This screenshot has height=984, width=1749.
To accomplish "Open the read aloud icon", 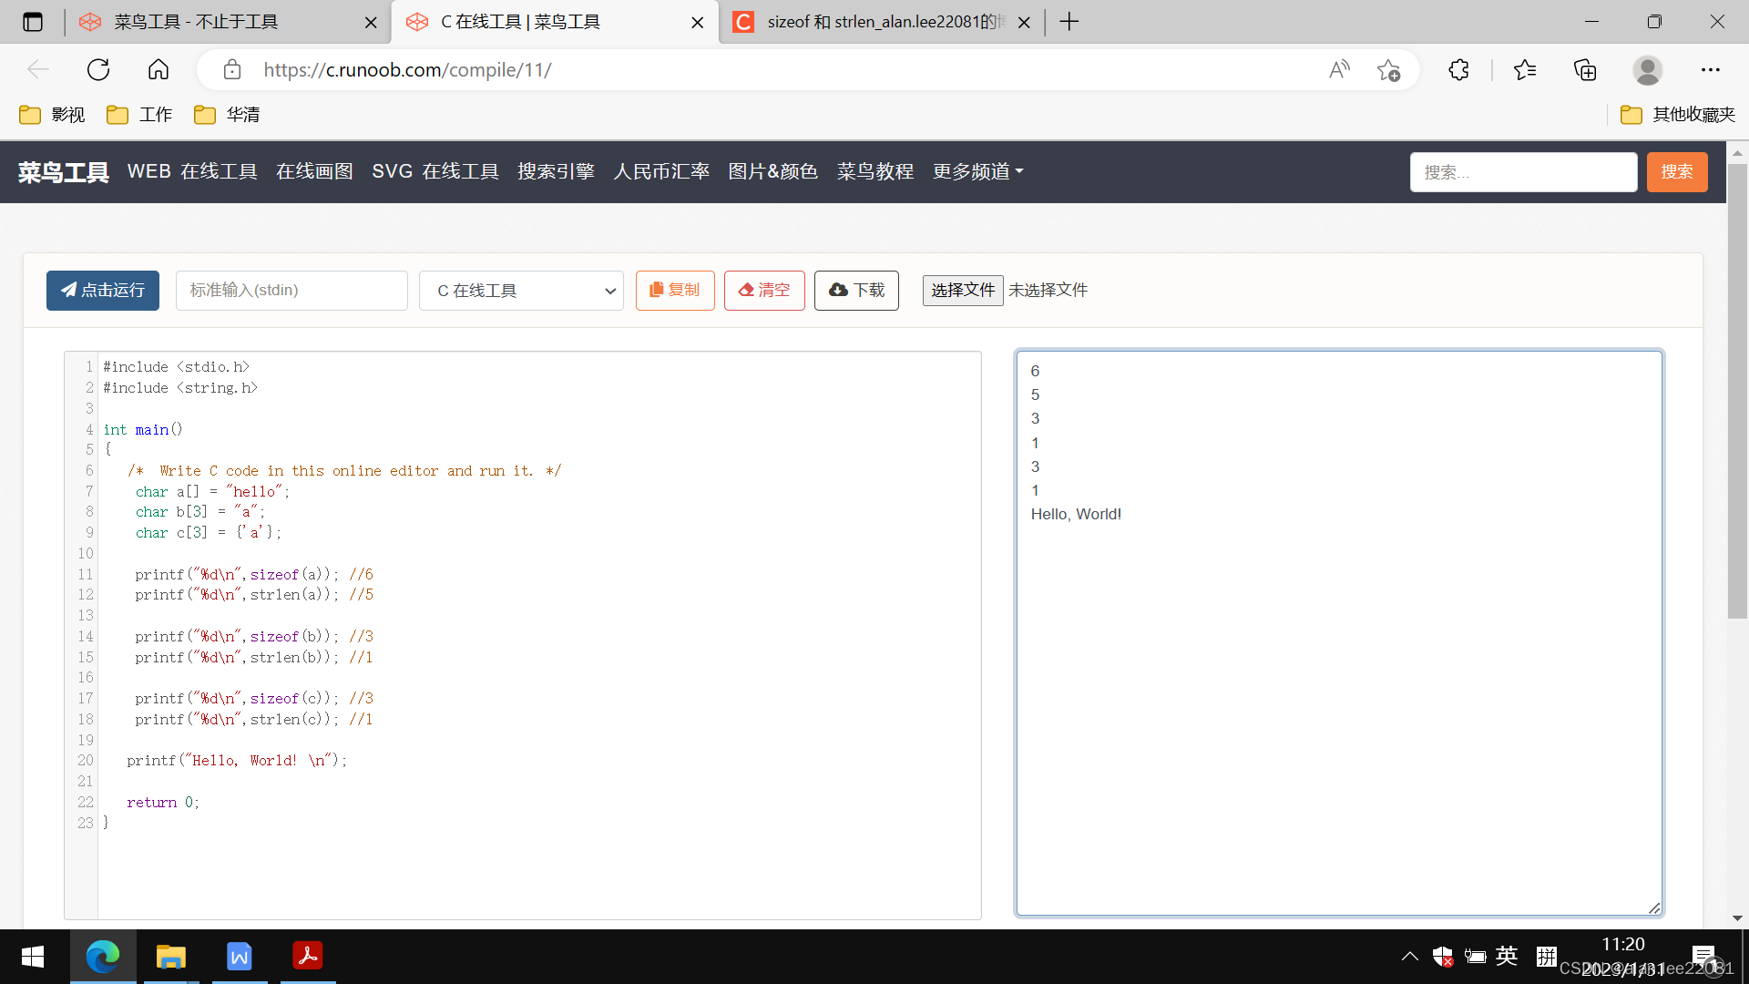I will point(1339,70).
